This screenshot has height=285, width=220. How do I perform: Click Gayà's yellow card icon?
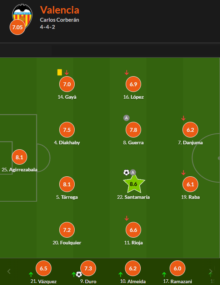click(60, 72)
